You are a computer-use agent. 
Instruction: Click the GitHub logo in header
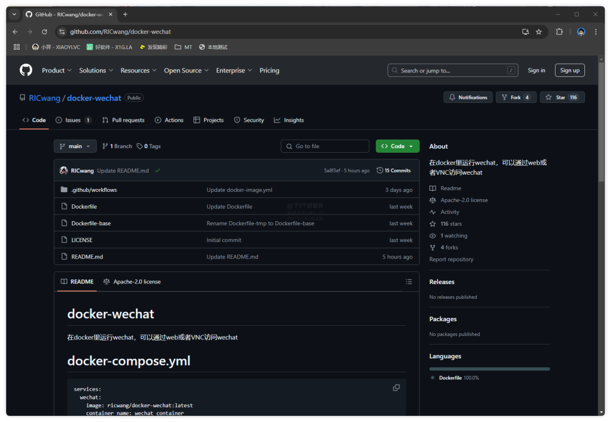tap(26, 70)
